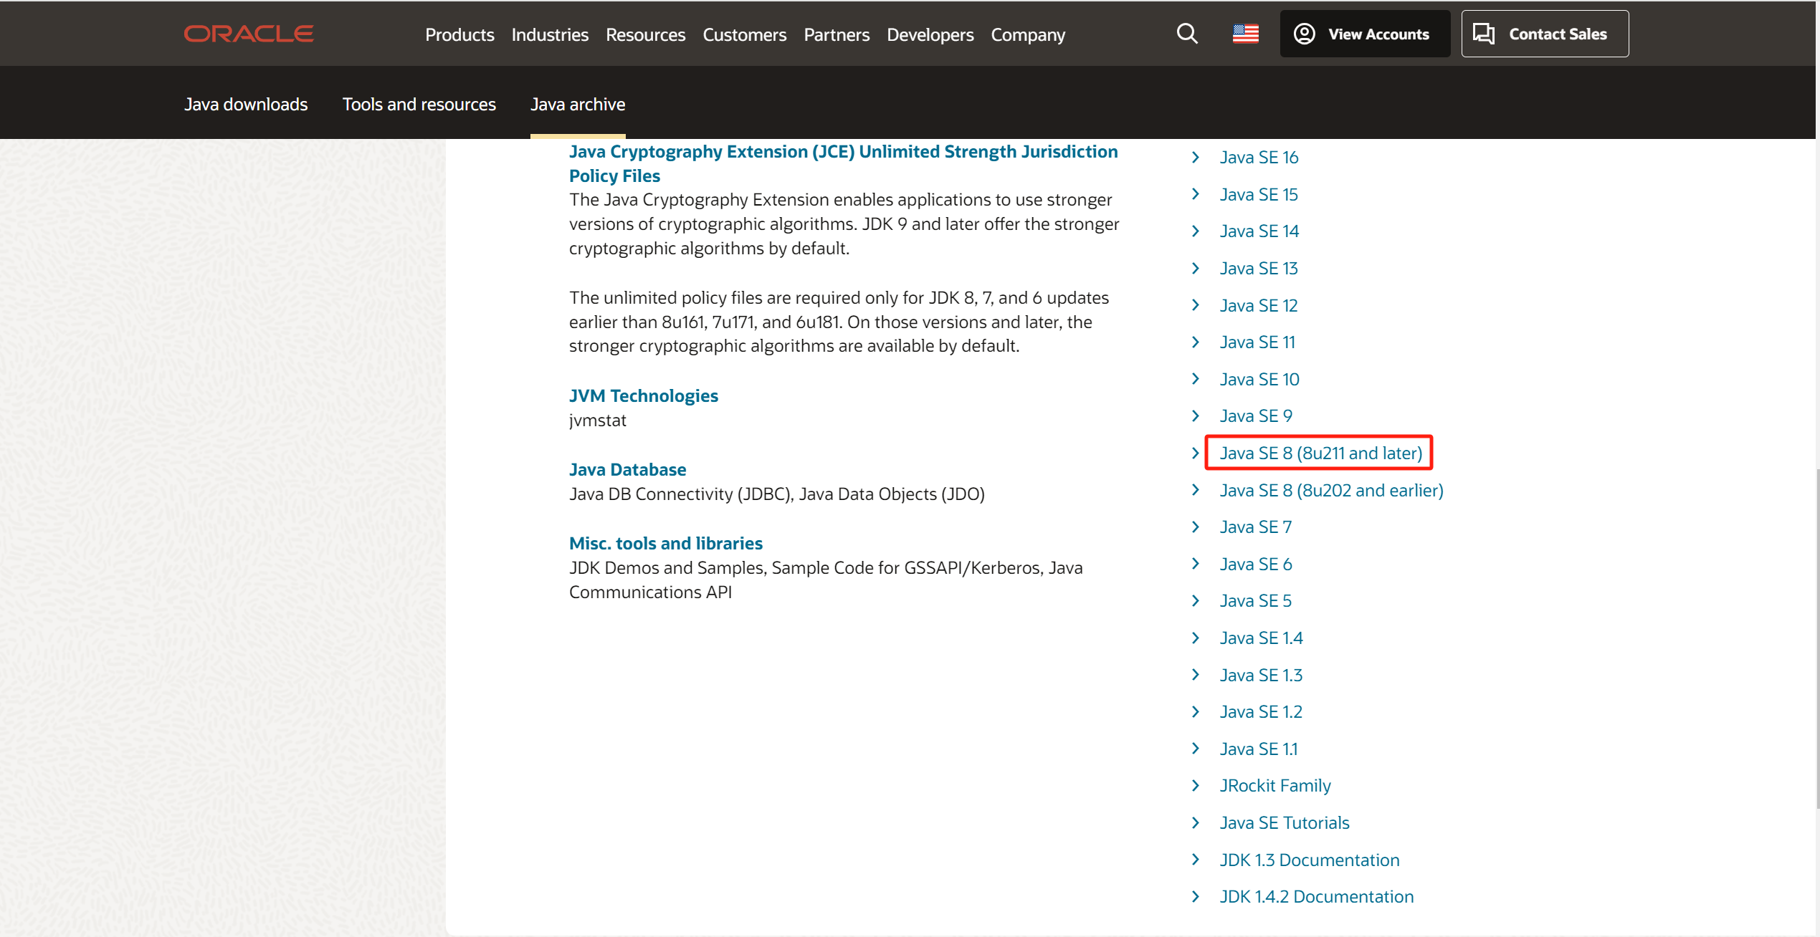The width and height of the screenshot is (1820, 937).
Task: Click the View Accounts user icon
Action: pyautogui.click(x=1306, y=32)
